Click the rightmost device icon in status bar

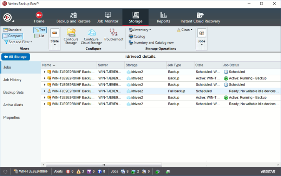click(x=168, y=171)
